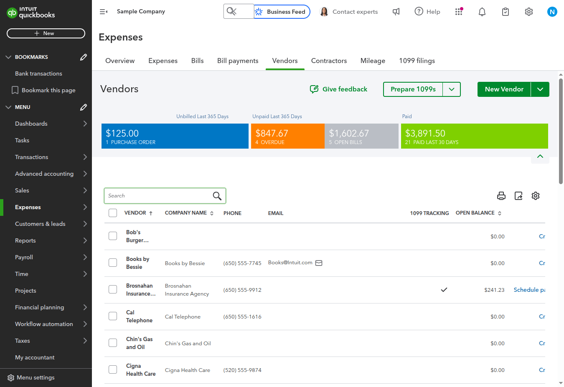This screenshot has width=564, height=387.
Task: Open Menu settings gear
Action: [11, 378]
